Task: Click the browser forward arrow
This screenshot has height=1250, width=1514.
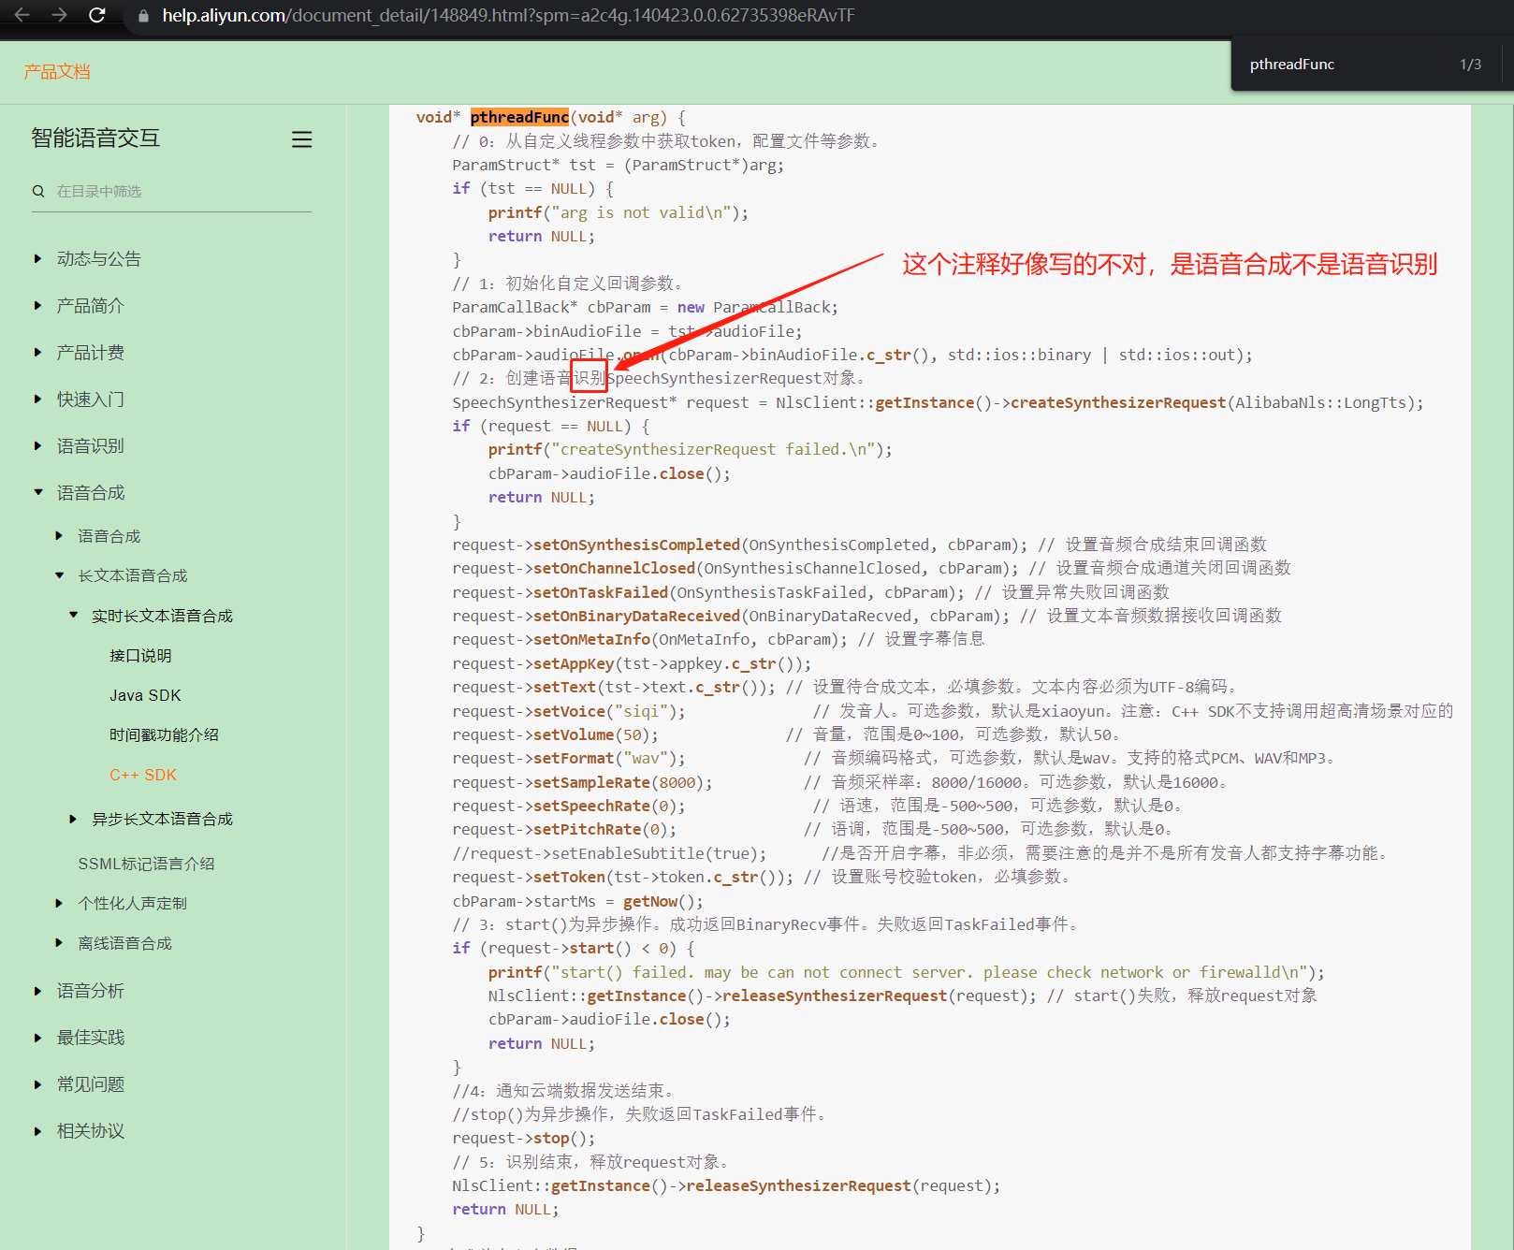Action: (59, 15)
